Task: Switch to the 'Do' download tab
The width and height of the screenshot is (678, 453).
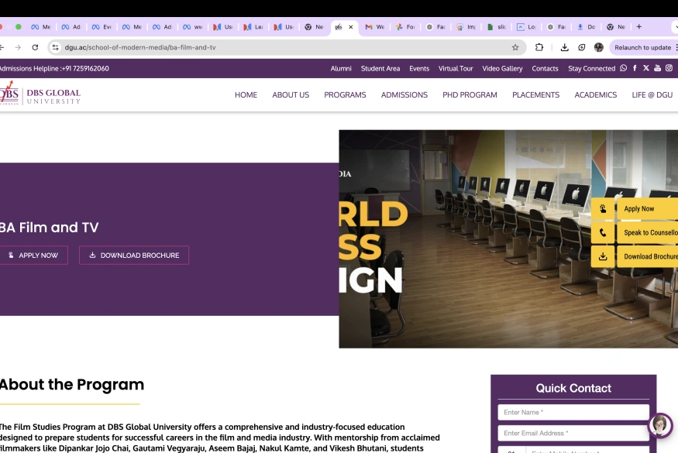Action: 587,27
